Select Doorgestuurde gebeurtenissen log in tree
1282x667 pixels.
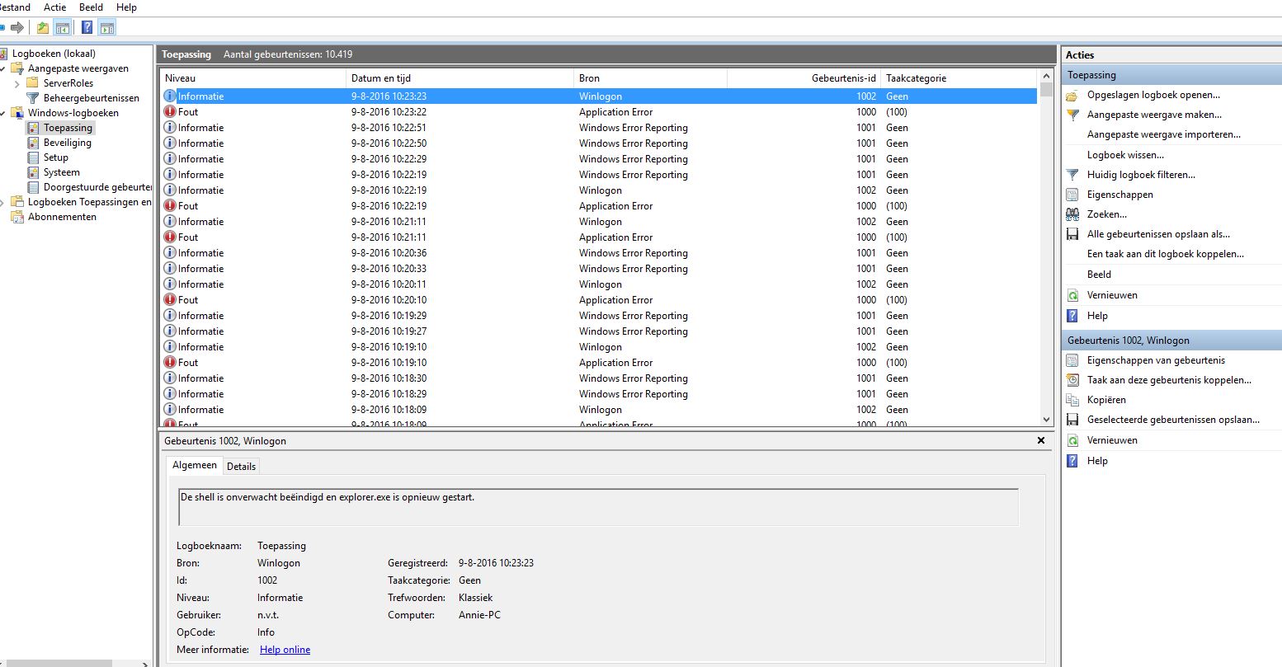[97, 187]
